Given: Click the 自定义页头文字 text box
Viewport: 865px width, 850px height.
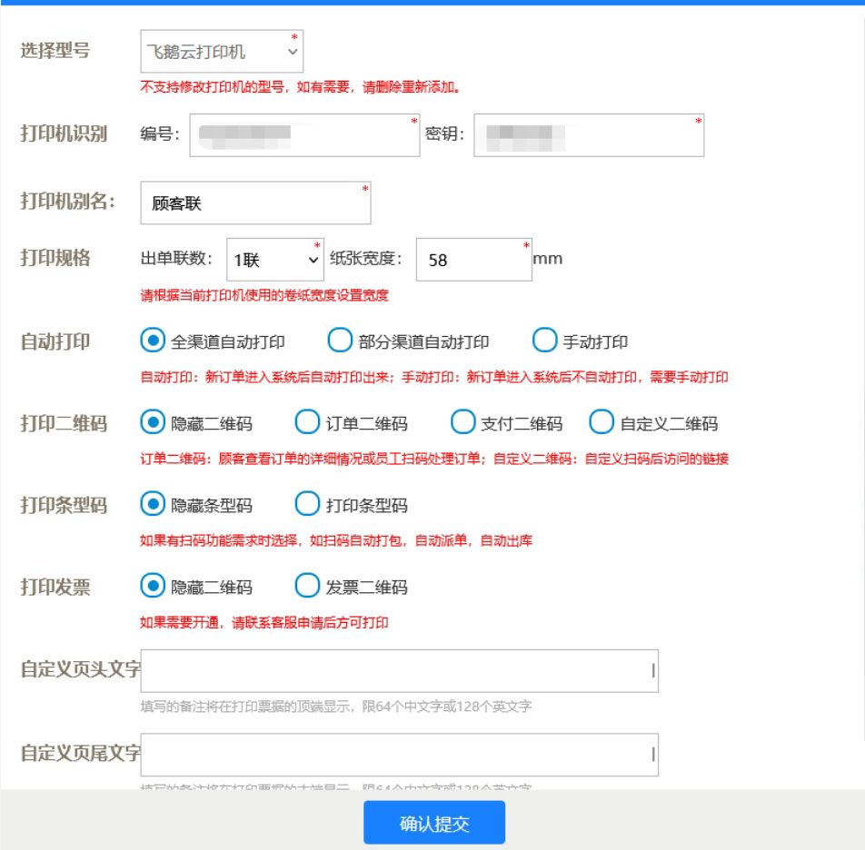Looking at the screenshot, I should (x=399, y=671).
